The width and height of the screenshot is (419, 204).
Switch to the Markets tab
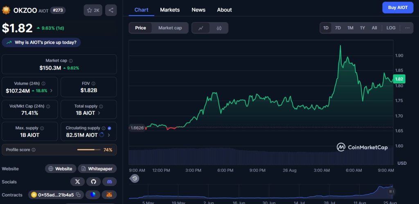(170, 10)
